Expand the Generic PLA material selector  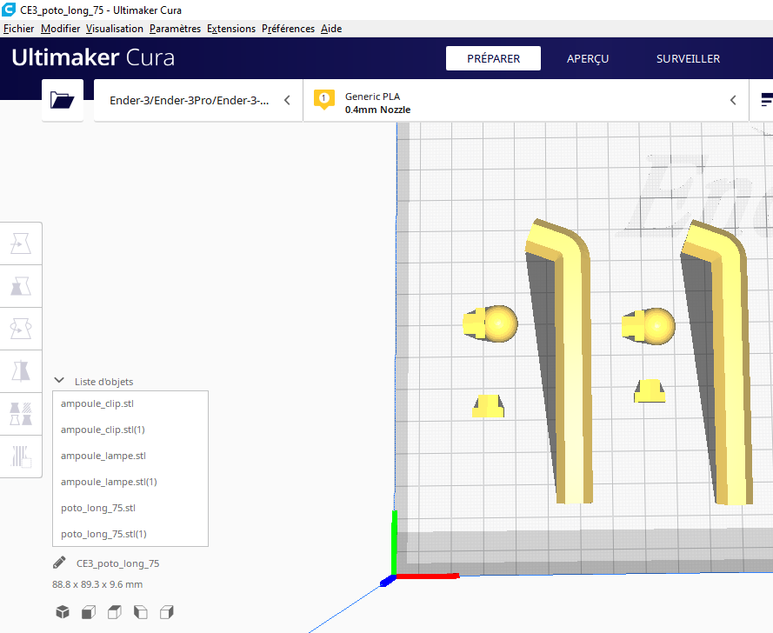click(526, 100)
